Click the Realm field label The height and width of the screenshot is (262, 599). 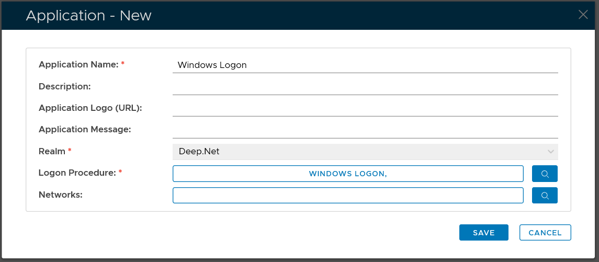coord(52,151)
